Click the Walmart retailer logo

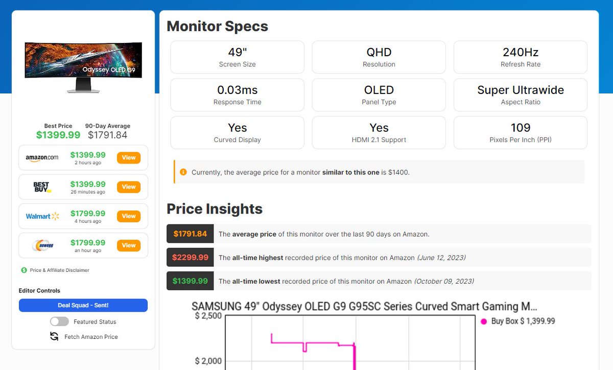pos(42,216)
